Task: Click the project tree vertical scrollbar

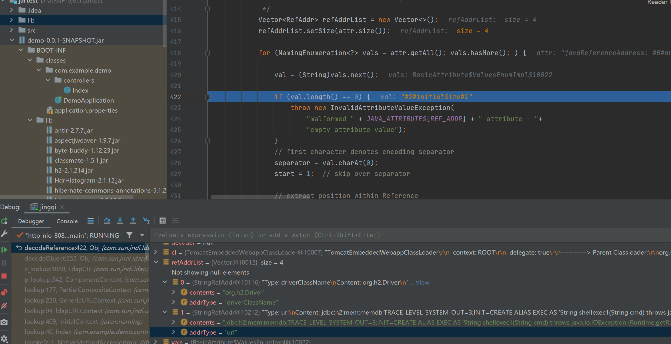Action: (x=164, y=23)
